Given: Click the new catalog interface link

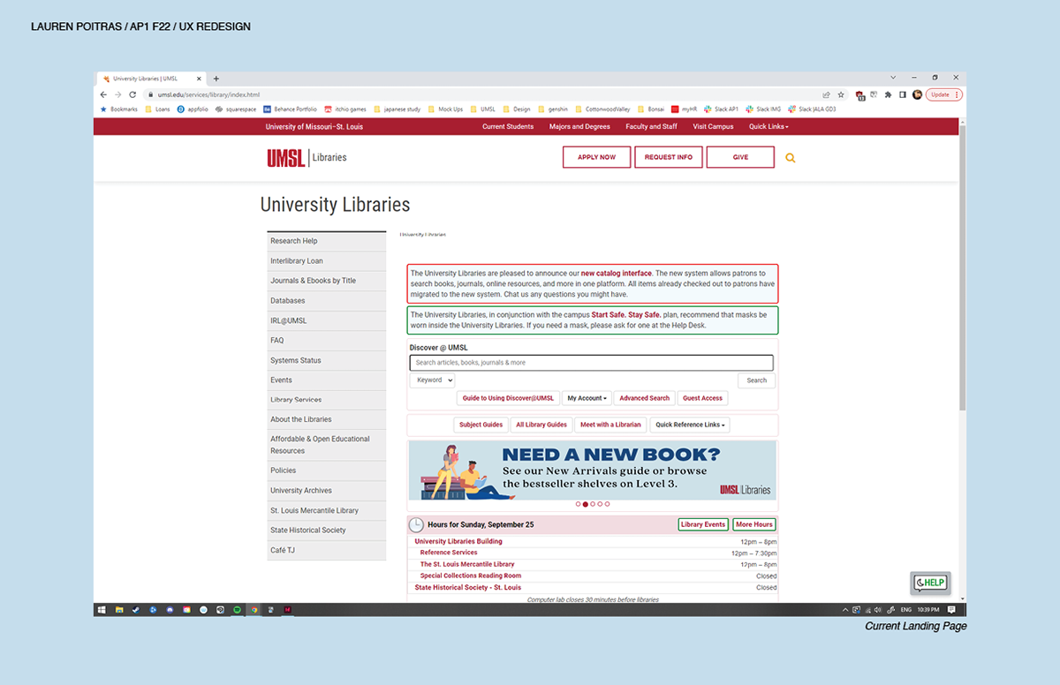Looking at the screenshot, I should coord(617,274).
